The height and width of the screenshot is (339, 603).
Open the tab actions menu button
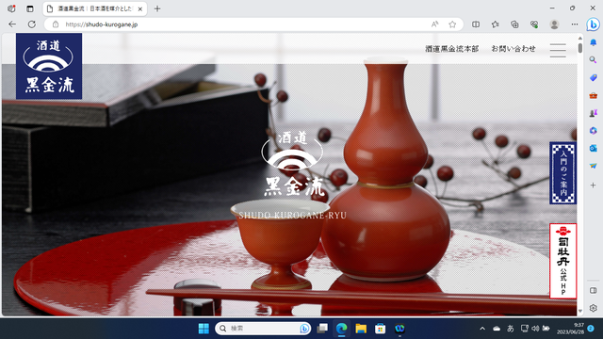[x=30, y=8]
